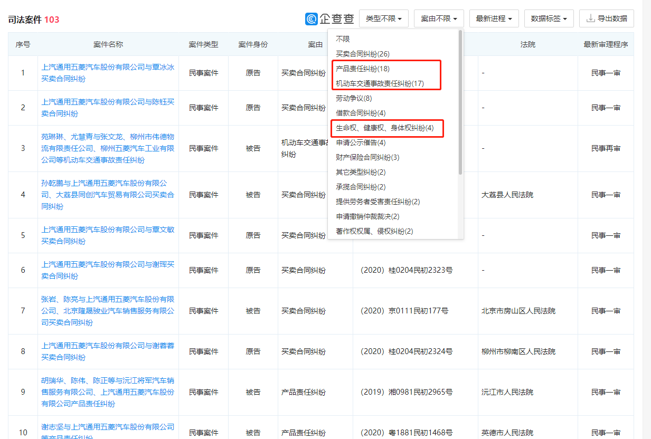Click the 最新审理程序 column header
Viewport: 651px width, 439px height.
tap(606, 44)
